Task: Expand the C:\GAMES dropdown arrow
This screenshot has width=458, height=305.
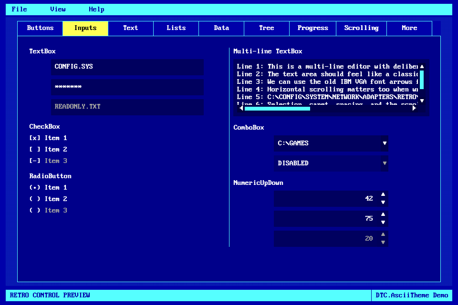Action: tap(385, 143)
